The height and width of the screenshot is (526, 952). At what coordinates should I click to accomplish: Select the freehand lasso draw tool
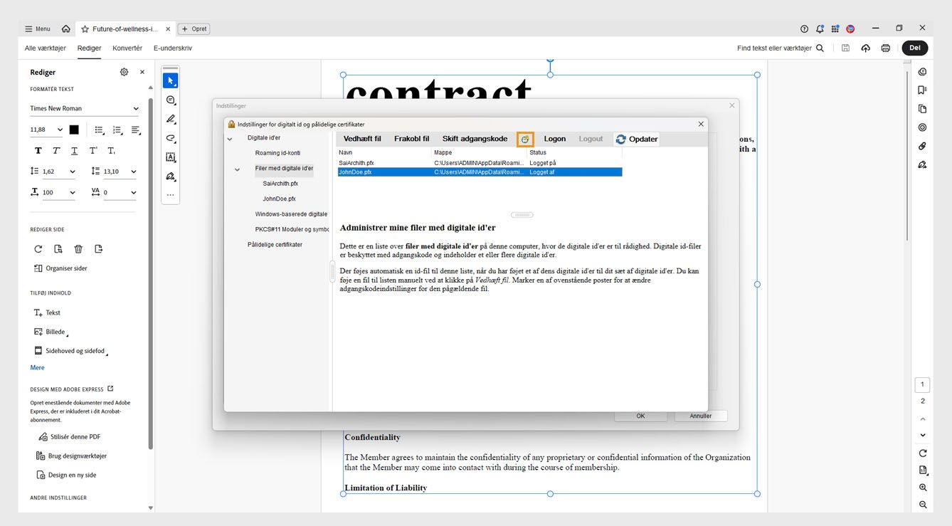click(x=171, y=138)
